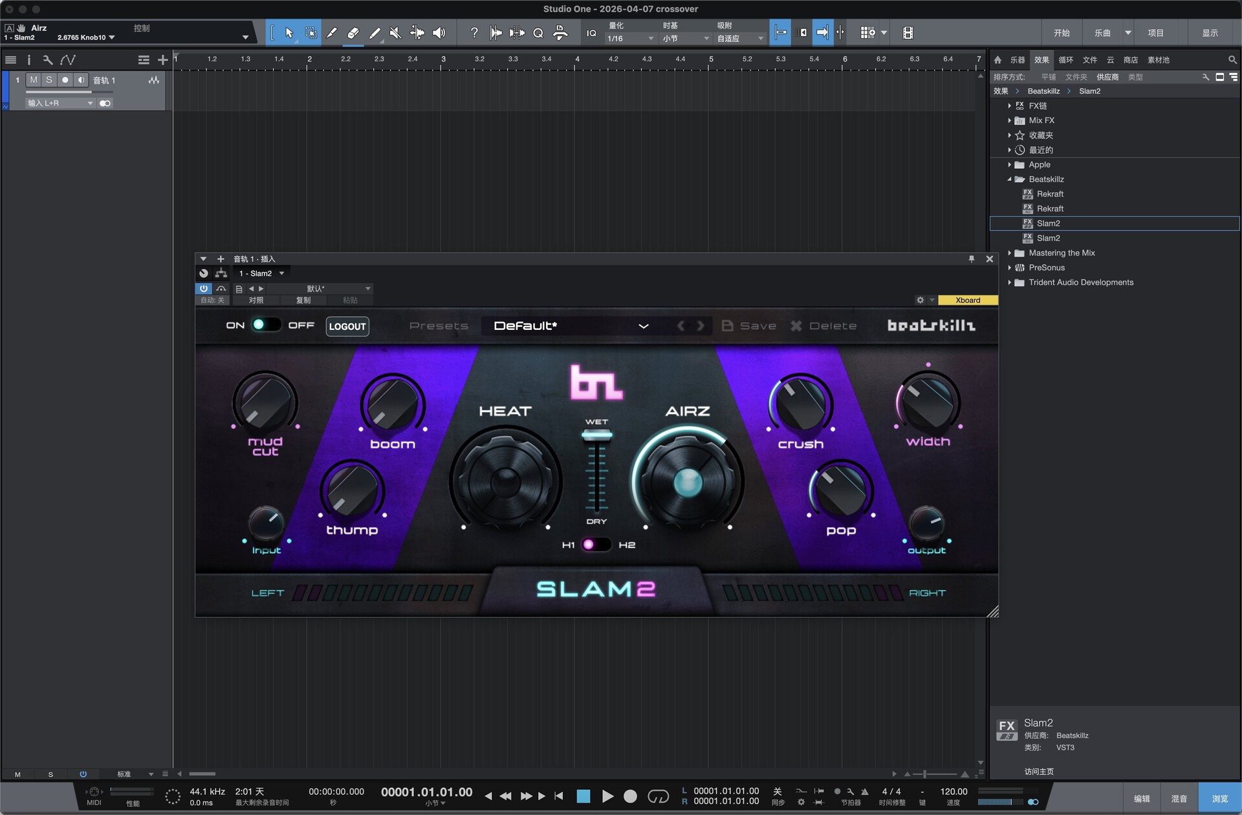Search the browser with magnifier icon
The image size is (1242, 815).
point(1232,60)
